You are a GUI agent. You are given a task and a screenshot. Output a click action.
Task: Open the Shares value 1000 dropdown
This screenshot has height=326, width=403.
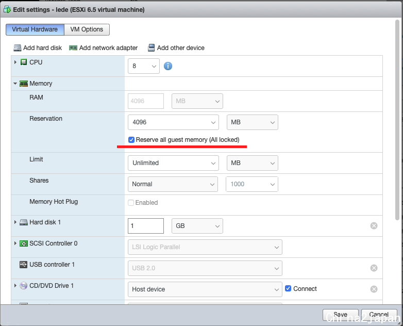pos(252,184)
